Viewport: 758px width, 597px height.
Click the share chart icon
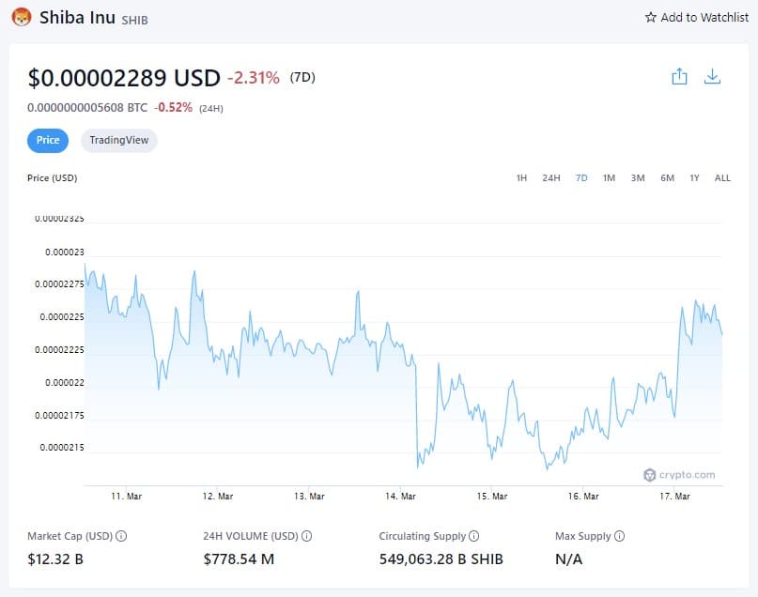(679, 76)
